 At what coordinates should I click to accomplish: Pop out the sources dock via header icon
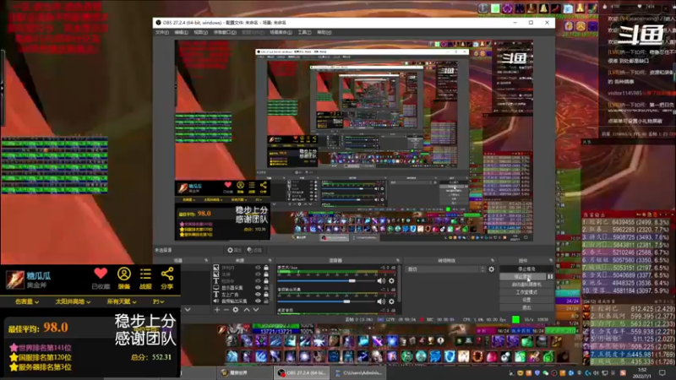(x=270, y=260)
